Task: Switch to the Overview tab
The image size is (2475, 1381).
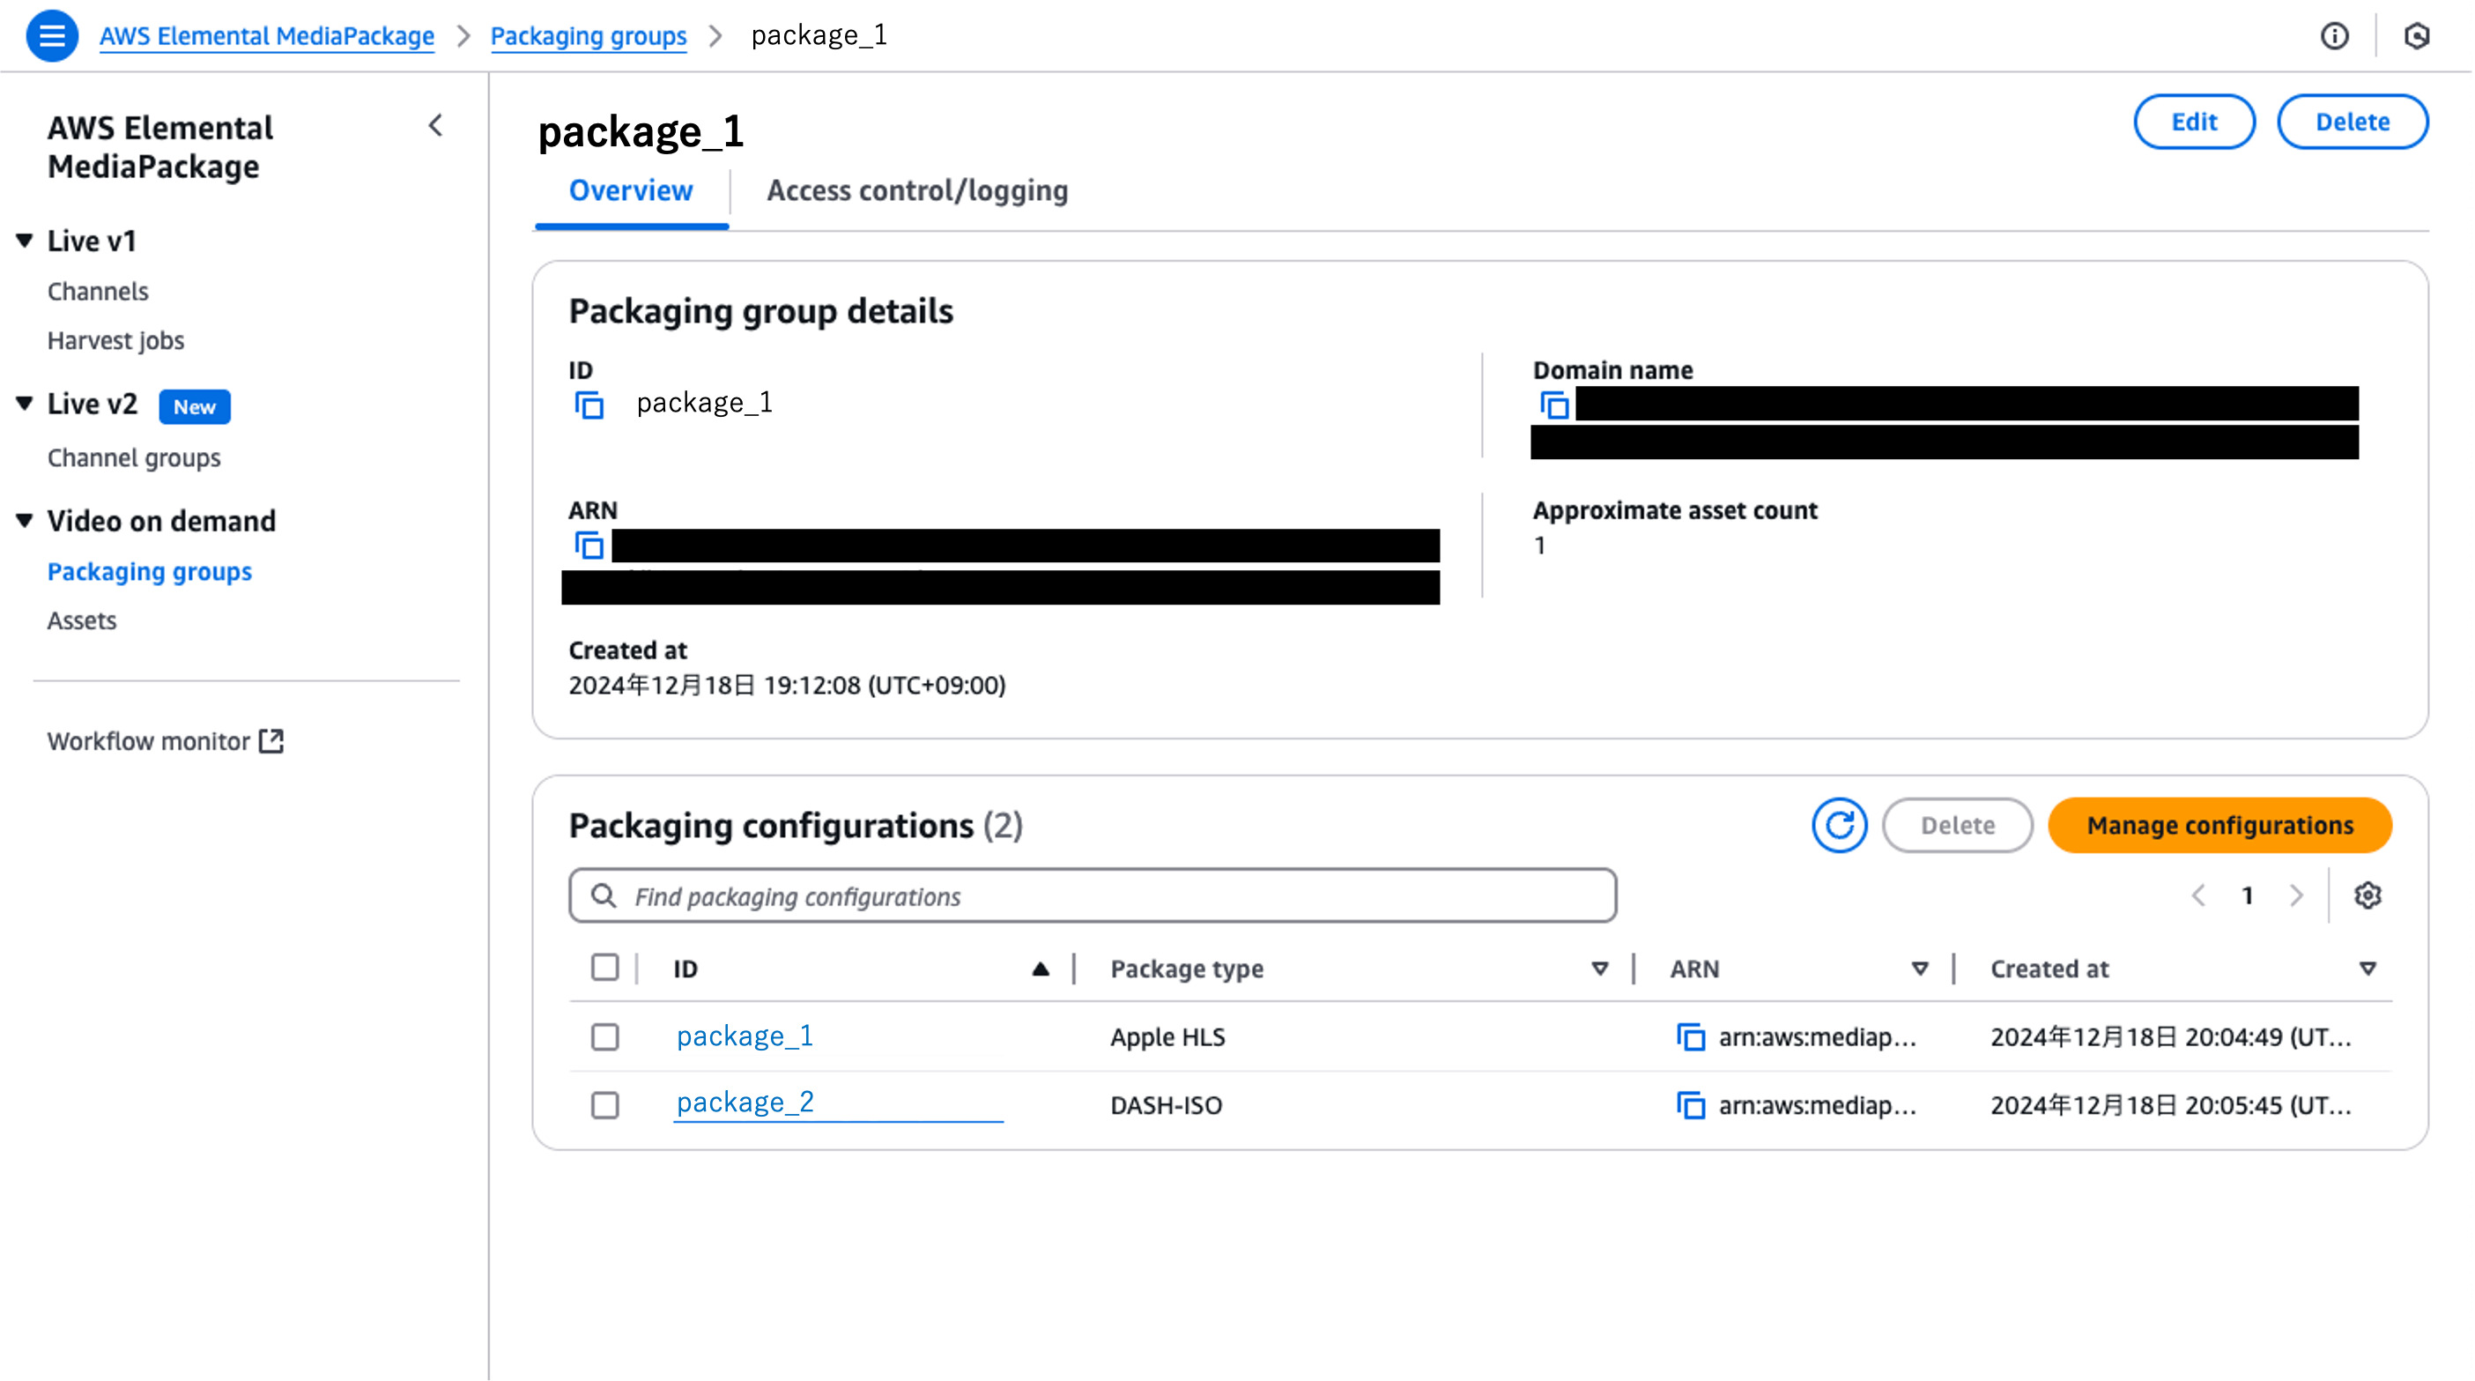Action: pyautogui.click(x=630, y=190)
